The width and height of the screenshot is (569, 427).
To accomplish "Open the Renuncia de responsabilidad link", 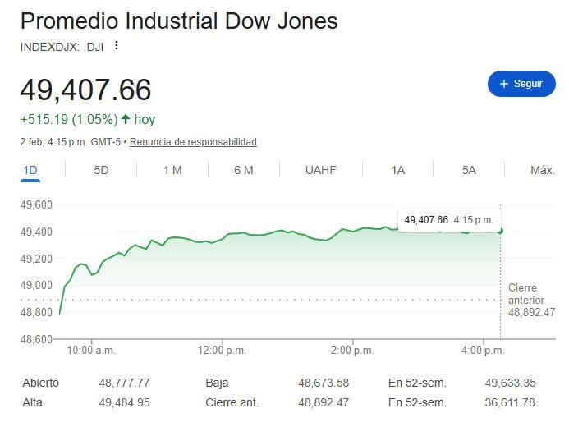I will pos(193,142).
